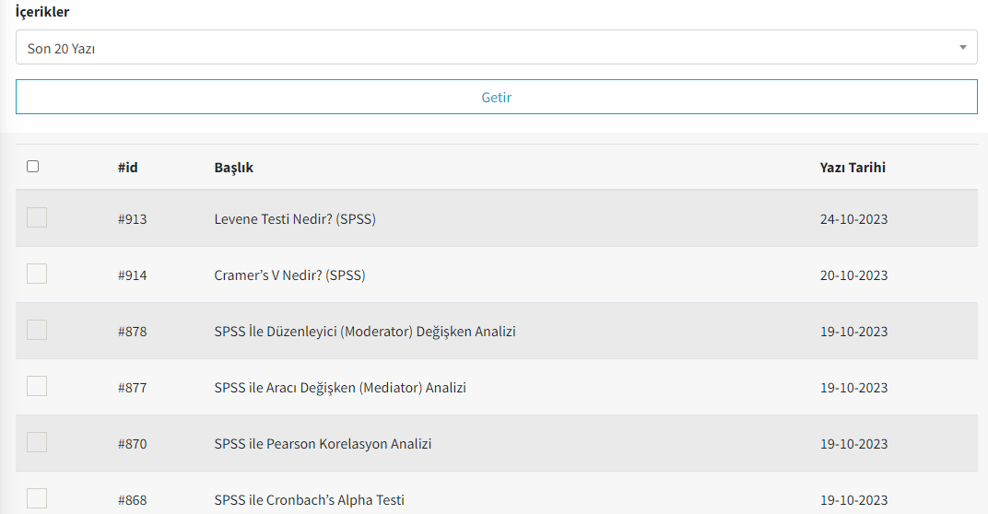Click the Yazı Tarihi column header
Screen dimensions: 988x514
[853, 168]
